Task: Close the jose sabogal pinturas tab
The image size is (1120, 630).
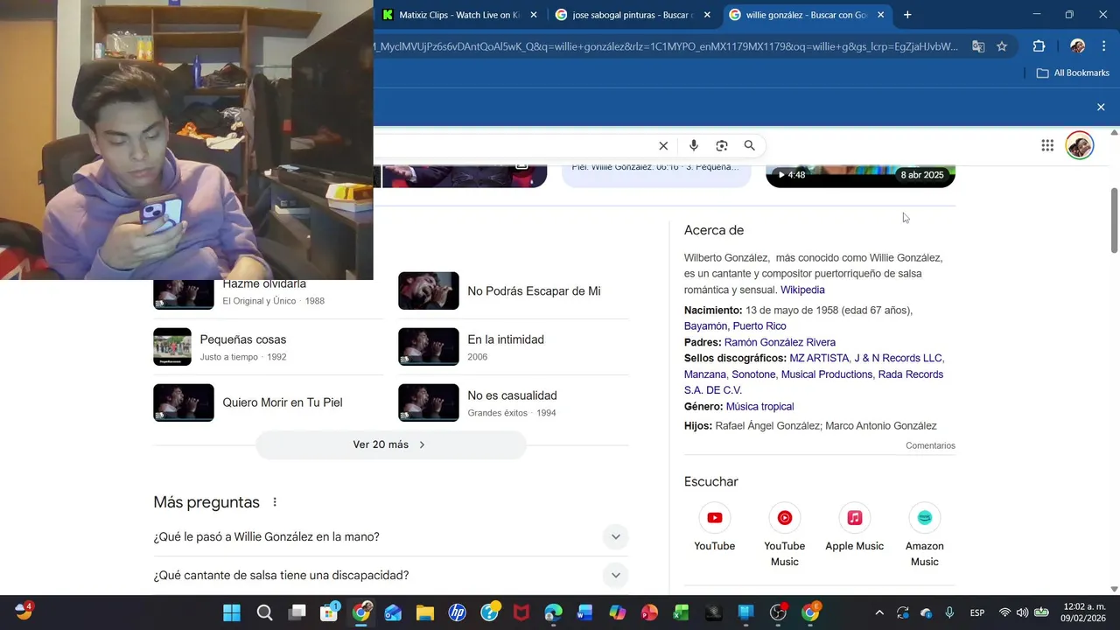Action: [x=708, y=15]
